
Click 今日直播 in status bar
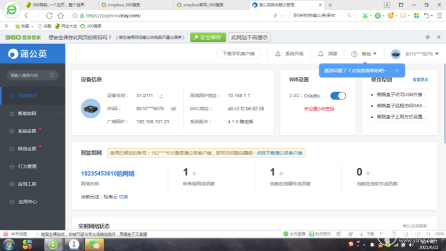(294, 234)
